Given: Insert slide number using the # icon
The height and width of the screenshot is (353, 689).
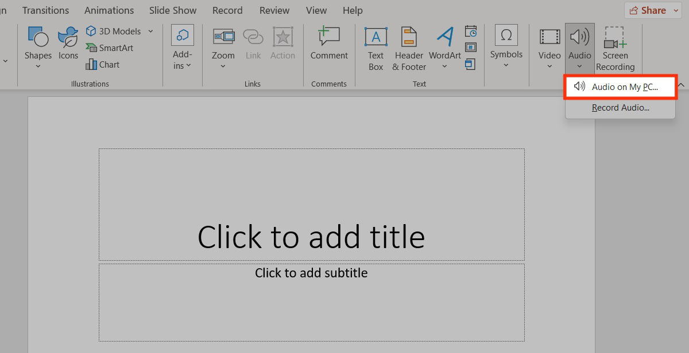Looking at the screenshot, I should click(x=471, y=47).
